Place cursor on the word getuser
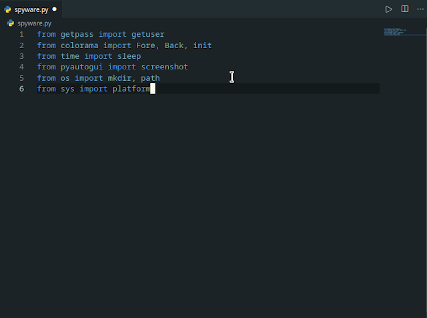 [148, 34]
